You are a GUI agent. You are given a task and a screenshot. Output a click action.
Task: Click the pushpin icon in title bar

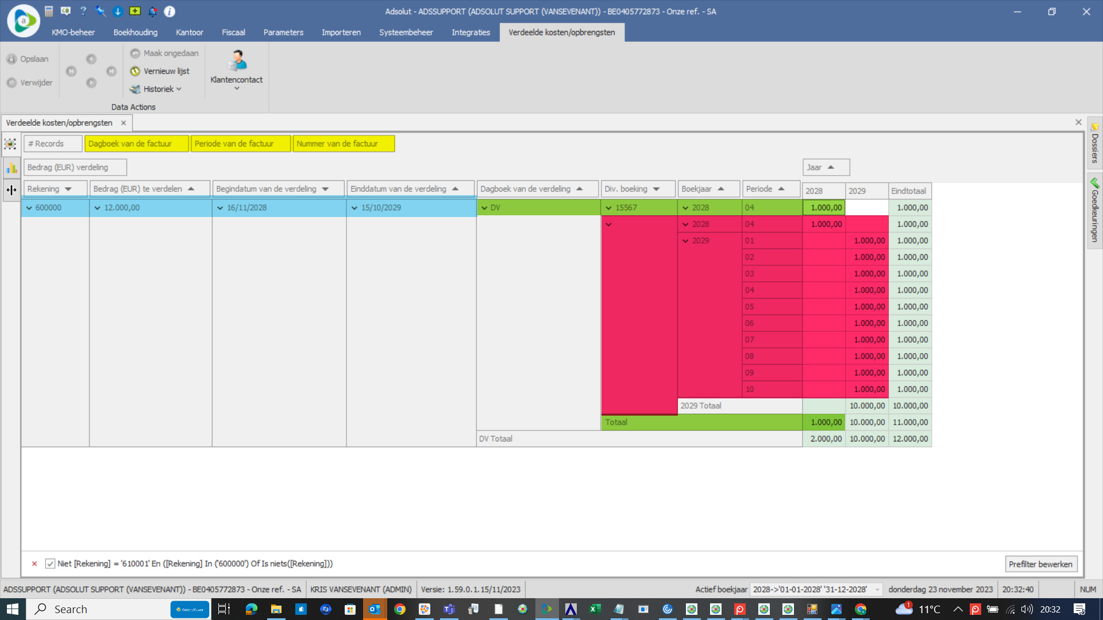tap(101, 11)
